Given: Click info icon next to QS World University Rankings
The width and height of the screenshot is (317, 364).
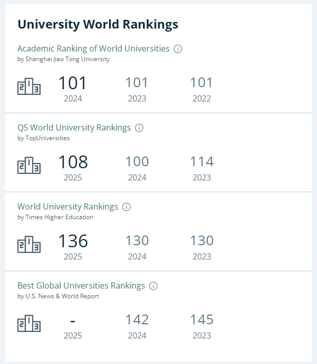Looking at the screenshot, I should (x=139, y=128).
